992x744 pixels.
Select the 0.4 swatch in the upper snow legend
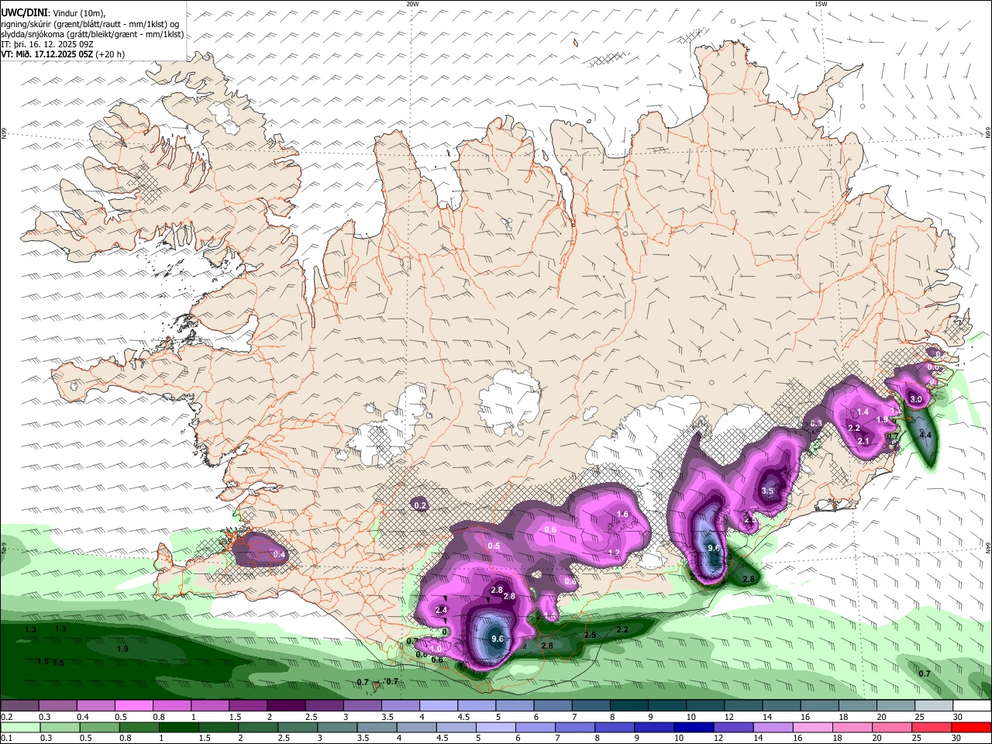tap(95, 706)
